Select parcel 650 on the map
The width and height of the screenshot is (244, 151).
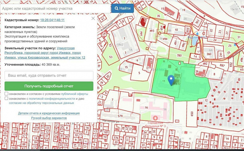(x=192, y=114)
